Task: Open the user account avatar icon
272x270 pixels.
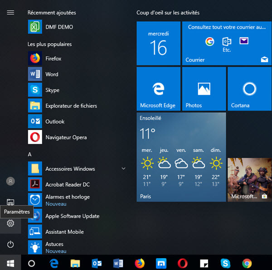Action: [x=10, y=181]
